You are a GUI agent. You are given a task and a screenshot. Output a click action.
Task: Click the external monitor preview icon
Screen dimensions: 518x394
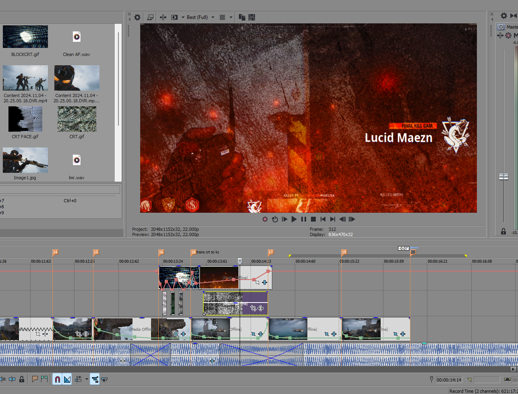coord(151,17)
